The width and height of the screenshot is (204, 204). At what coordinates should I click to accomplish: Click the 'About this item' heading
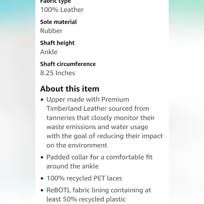[70, 89]
